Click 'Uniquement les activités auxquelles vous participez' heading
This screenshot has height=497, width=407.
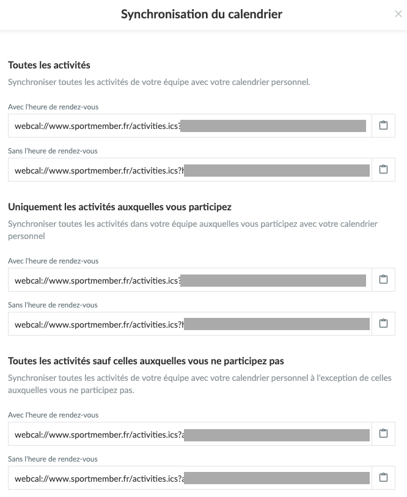point(120,207)
